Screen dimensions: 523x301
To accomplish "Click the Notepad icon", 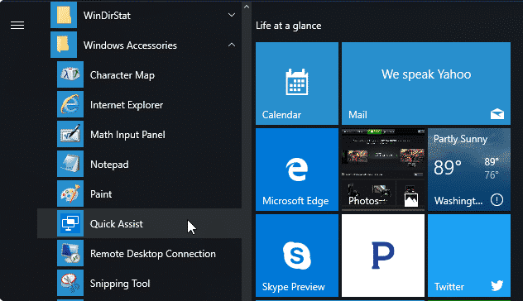I will (x=70, y=164).
